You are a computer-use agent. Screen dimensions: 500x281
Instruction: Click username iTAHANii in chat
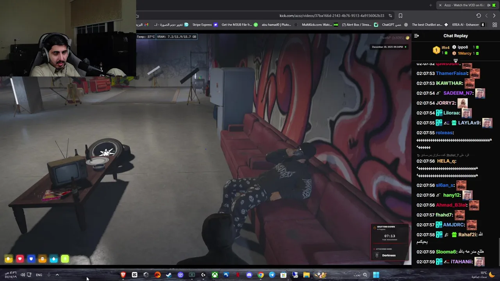coord(461,262)
